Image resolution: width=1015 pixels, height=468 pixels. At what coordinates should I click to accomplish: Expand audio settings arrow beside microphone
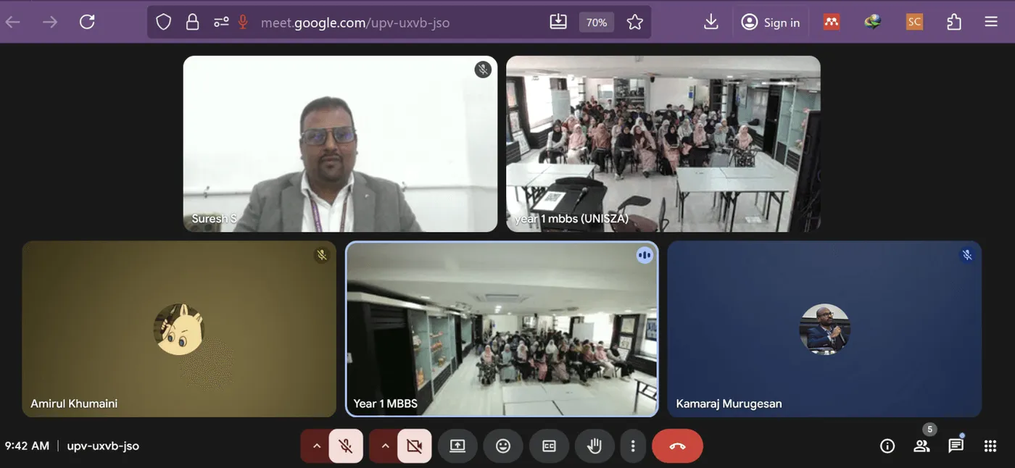316,446
